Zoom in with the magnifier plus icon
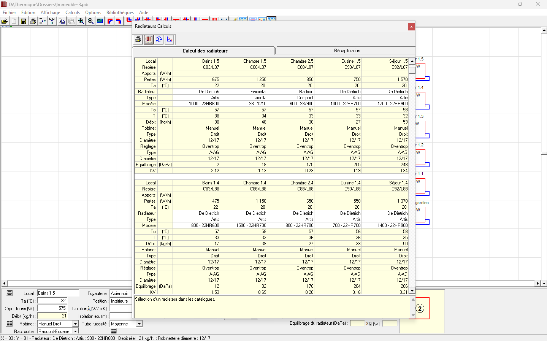The image size is (547, 341). [x=81, y=21]
